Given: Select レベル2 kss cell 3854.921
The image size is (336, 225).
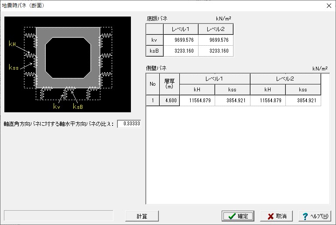Looking at the screenshot, I should pos(303,101).
